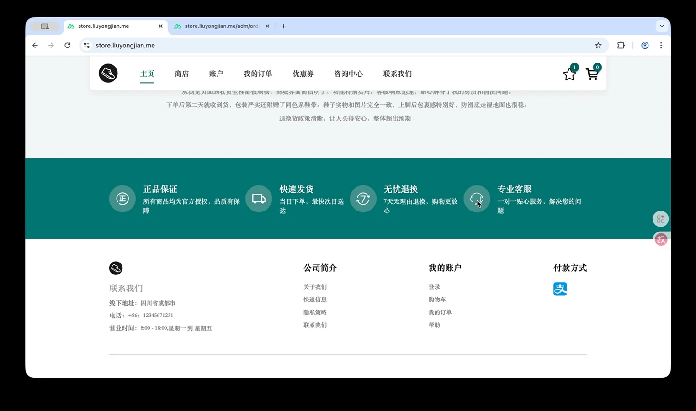Open 咨询中心 in the navigation

(348, 74)
